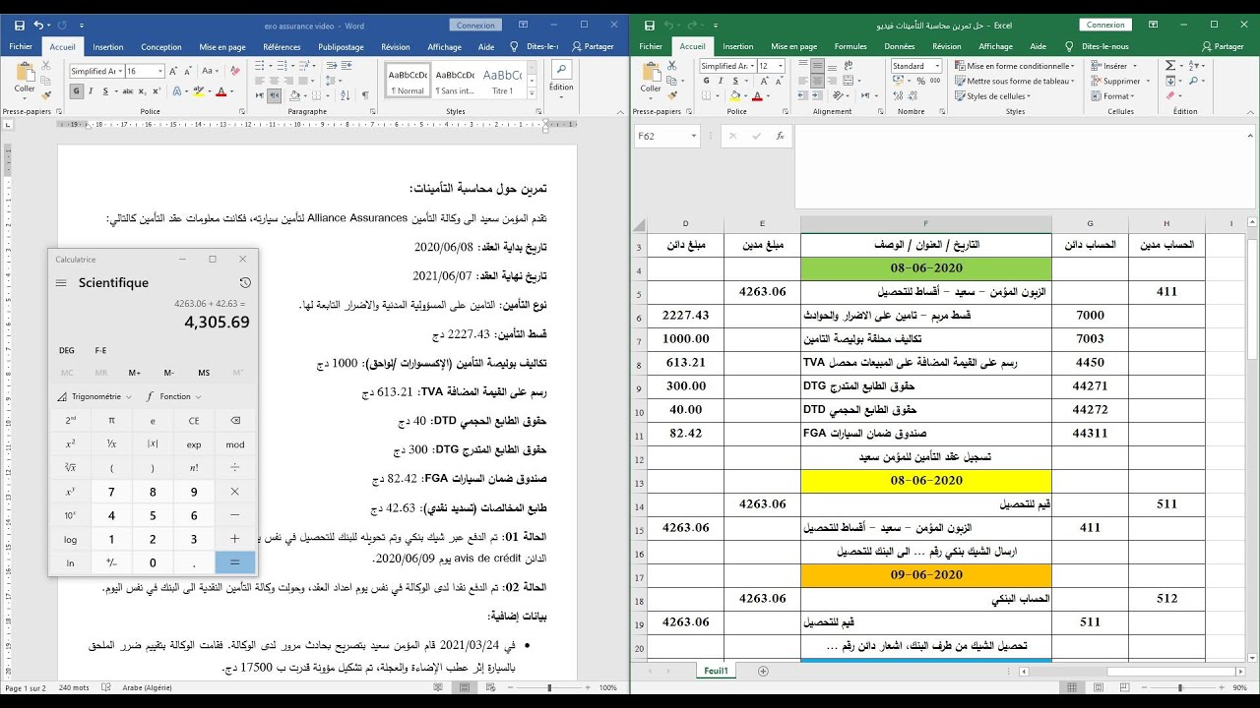Image resolution: width=1260 pixels, height=708 pixels.
Task: Click Word clear formatting eraser icon
Action: click(x=234, y=71)
